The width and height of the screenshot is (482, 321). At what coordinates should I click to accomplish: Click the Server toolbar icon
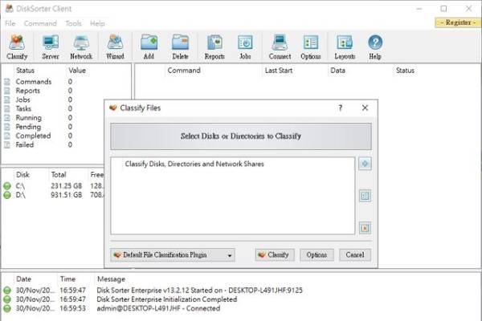point(51,47)
